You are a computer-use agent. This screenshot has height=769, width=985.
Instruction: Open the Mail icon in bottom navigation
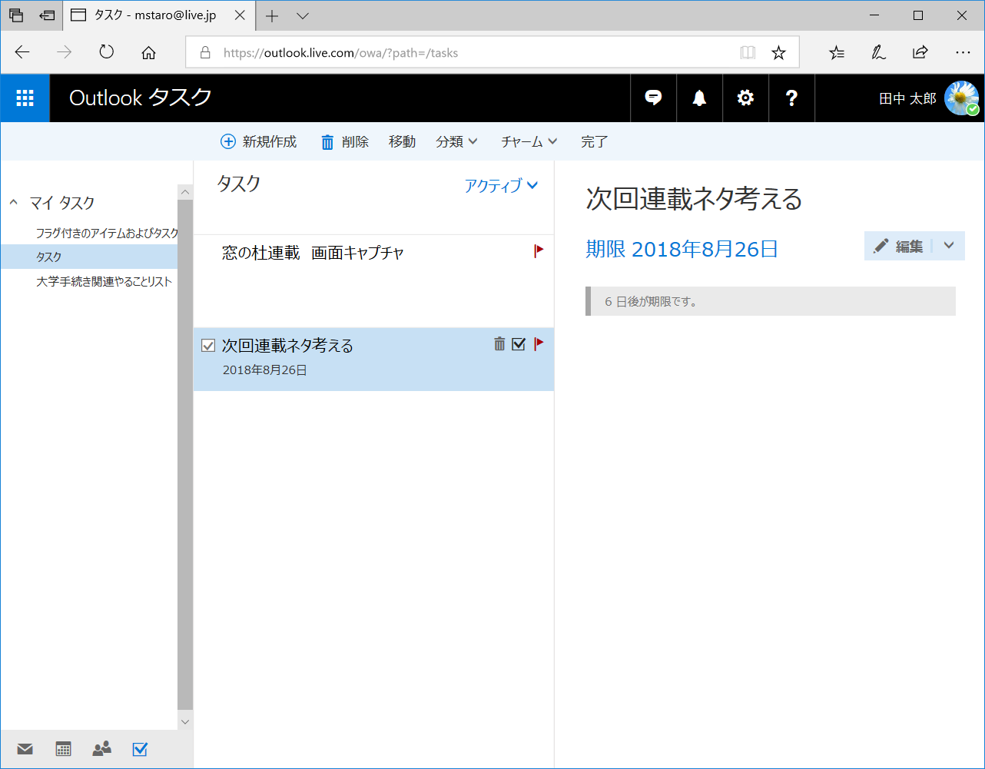tap(25, 749)
